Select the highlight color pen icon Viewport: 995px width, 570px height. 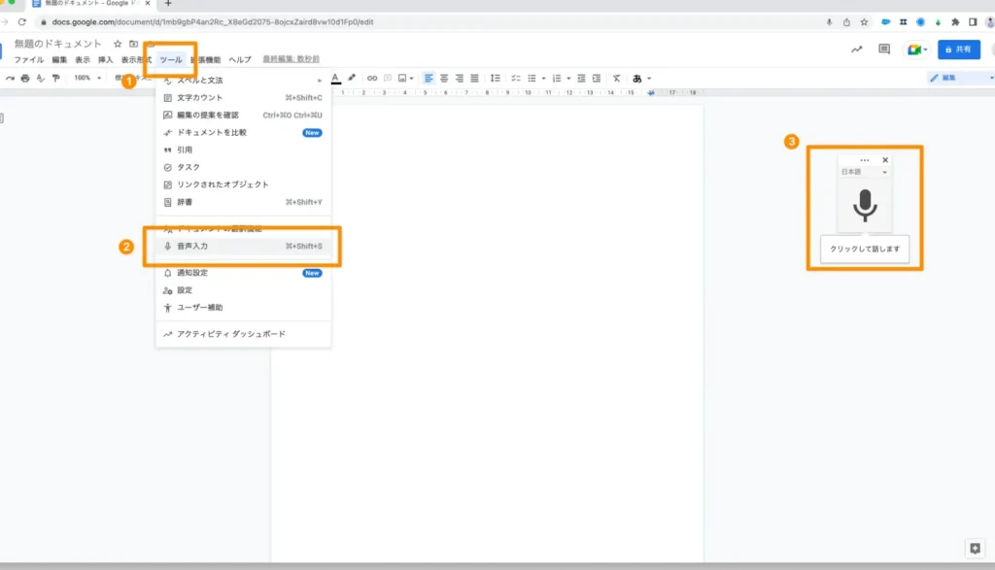(x=352, y=78)
